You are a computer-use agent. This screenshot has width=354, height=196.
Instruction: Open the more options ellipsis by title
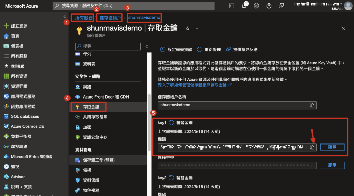[198, 29]
